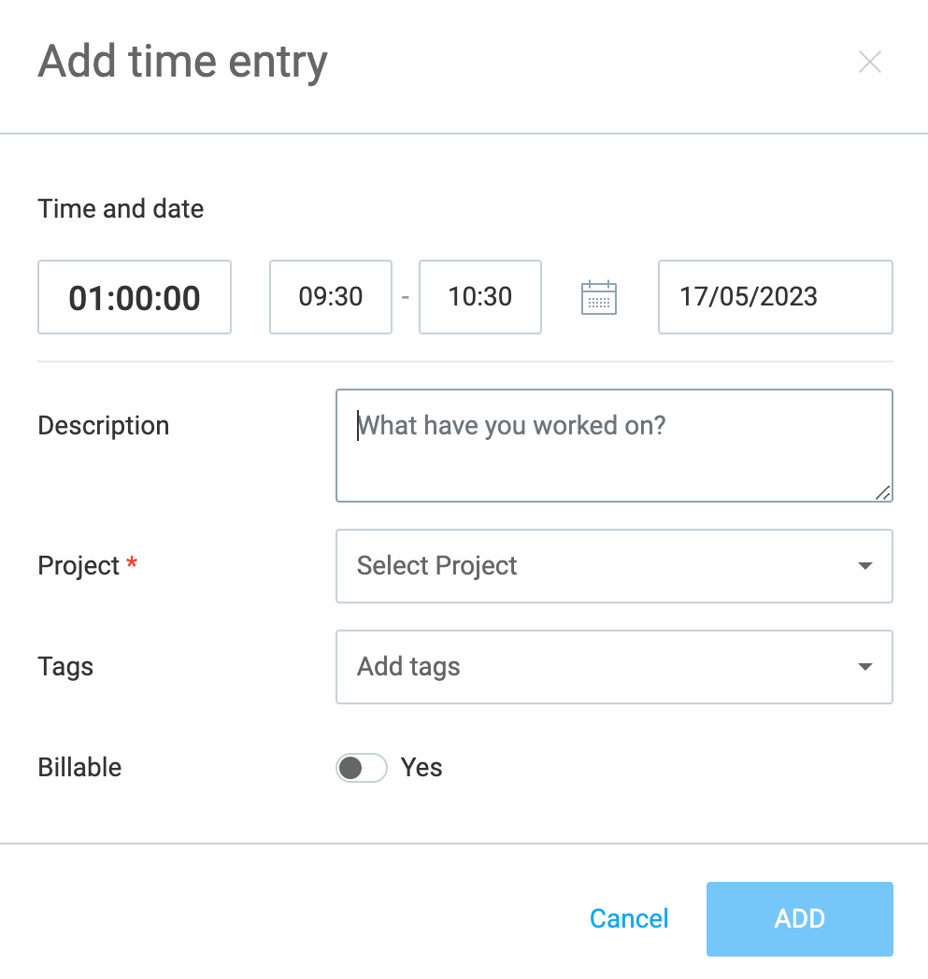The image size is (928, 979).
Task: Select the start time field 09:30
Action: coord(330,297)
